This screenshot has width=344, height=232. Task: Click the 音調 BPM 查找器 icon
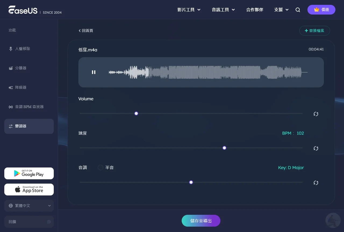click(x=11, y=107)
